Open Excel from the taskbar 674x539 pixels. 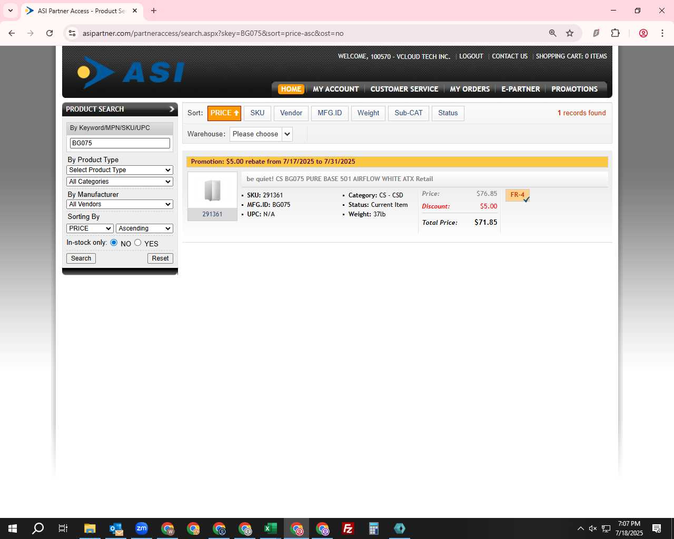pos(271,528)
